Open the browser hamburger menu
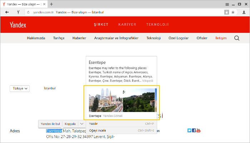Screen dimensions: 250x143 click(x=227, y=4)
